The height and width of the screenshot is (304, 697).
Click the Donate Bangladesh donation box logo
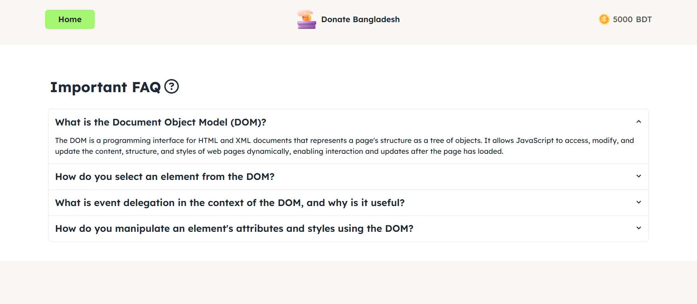[306, 20]
